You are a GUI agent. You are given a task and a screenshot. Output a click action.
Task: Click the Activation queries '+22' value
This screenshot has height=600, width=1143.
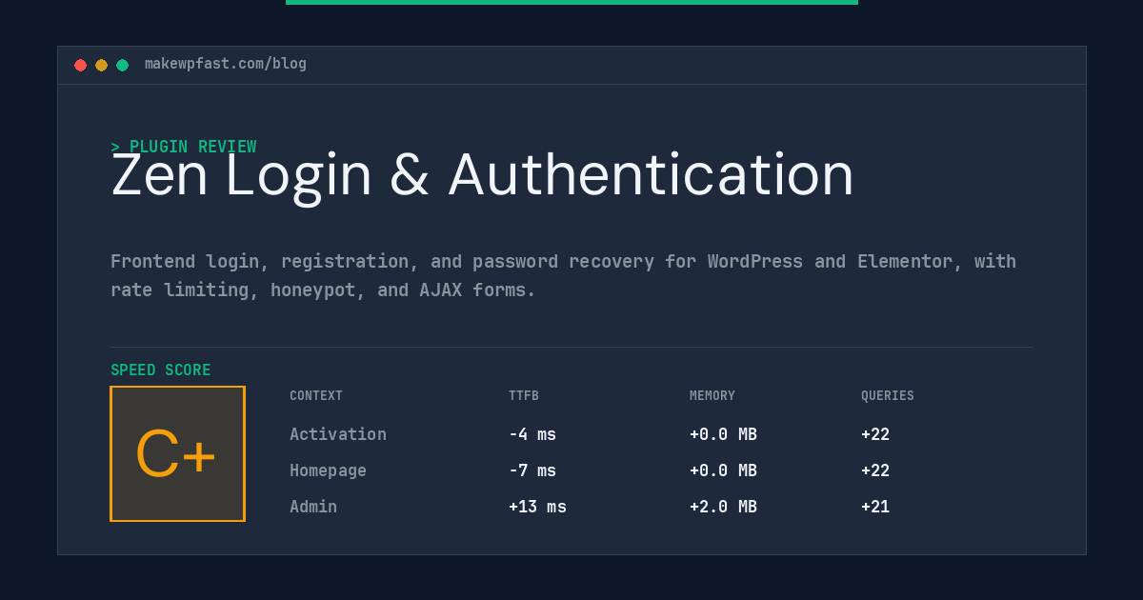(875, 434)
